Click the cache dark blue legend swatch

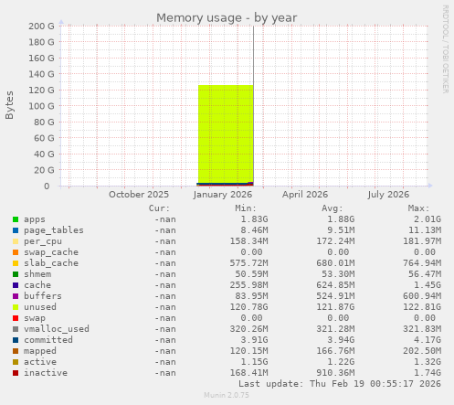tap(16, 285)
